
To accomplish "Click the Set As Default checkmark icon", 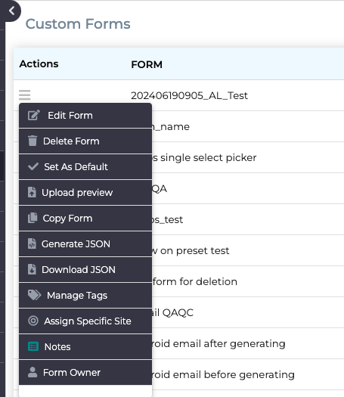I will point(33,166).
